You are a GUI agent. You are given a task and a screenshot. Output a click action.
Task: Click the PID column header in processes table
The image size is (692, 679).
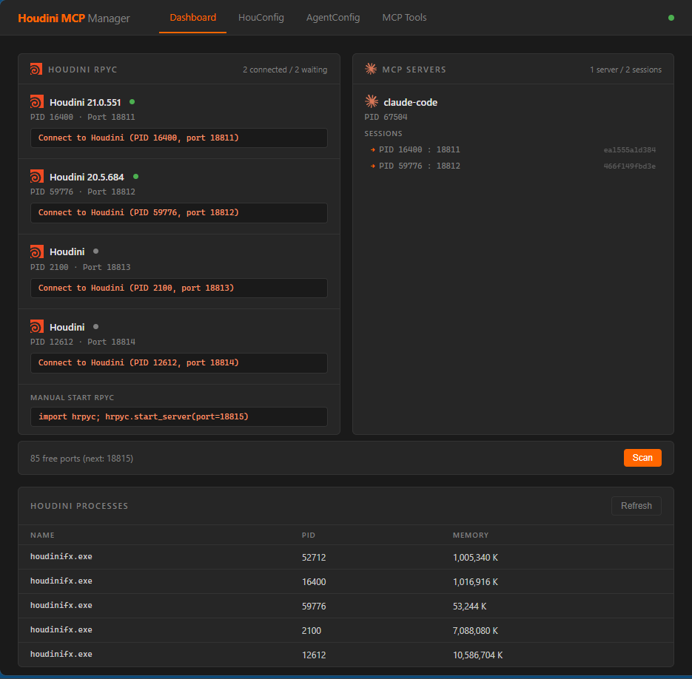click(309, 536)
